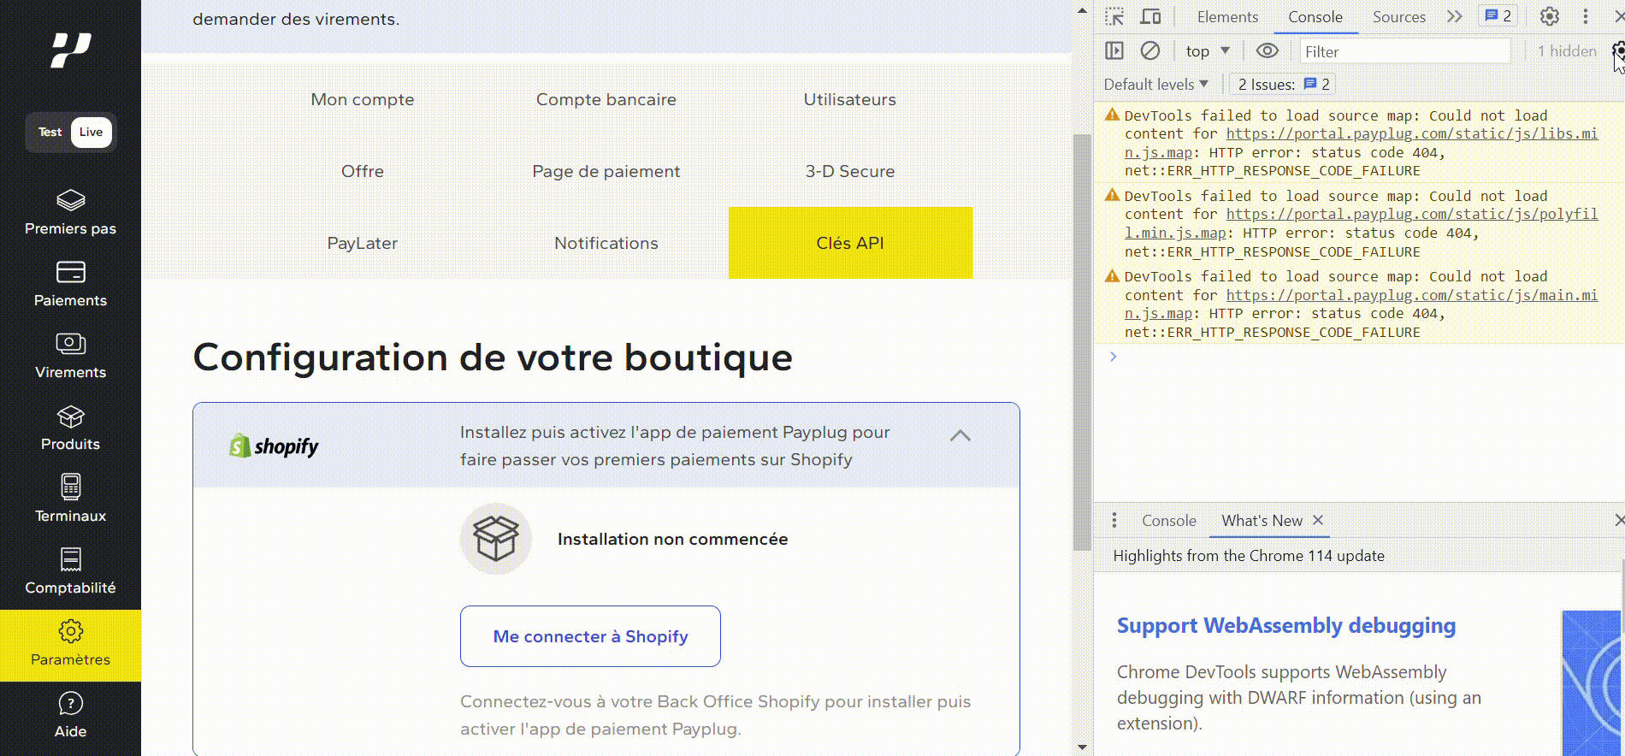Open libs.min.js.map link
This screenshot has height=756, width=1625.
1361,143
